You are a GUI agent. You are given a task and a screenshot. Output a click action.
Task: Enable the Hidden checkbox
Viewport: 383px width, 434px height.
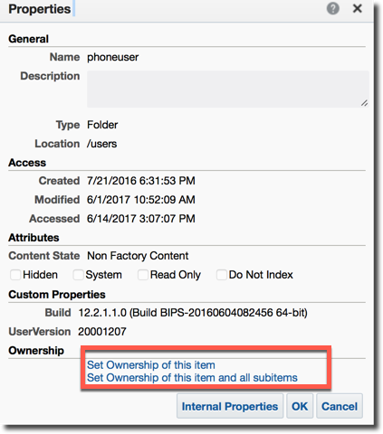[x=15, y=275]
